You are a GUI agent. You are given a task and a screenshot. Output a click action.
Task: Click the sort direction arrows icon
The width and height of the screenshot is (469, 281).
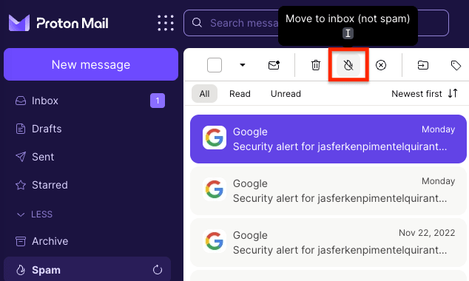click(453, 94)
